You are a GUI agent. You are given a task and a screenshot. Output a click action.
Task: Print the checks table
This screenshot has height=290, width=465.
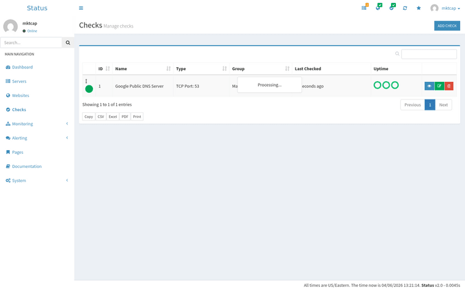tap(137, 117)
